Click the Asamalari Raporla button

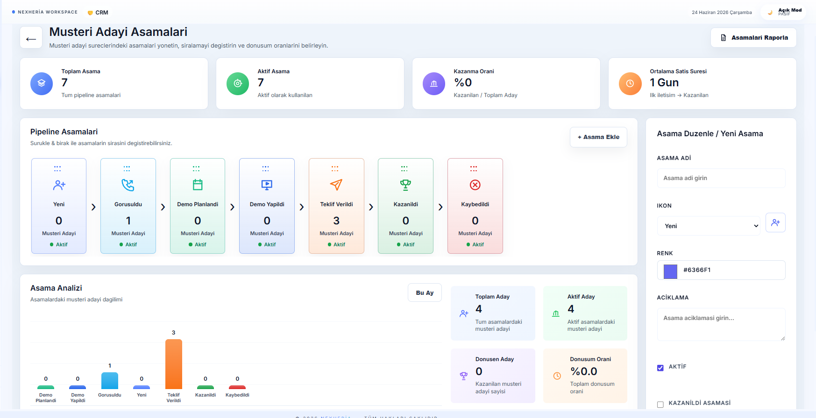pos(753,38)
